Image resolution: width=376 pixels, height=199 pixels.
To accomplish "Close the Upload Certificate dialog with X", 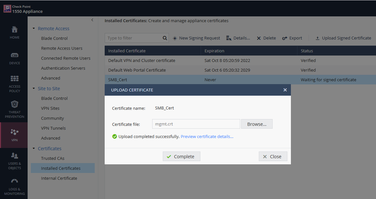I will tap(285, 90).
